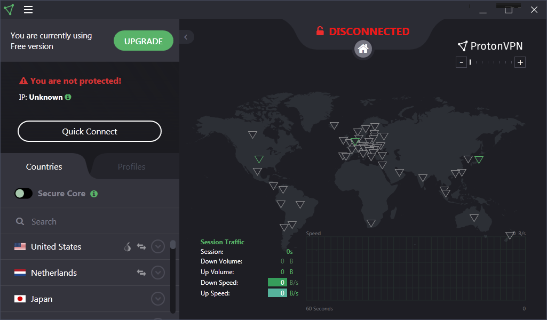Select Netherlands in country list
547x320 pixels.
(x=85, y=273)
